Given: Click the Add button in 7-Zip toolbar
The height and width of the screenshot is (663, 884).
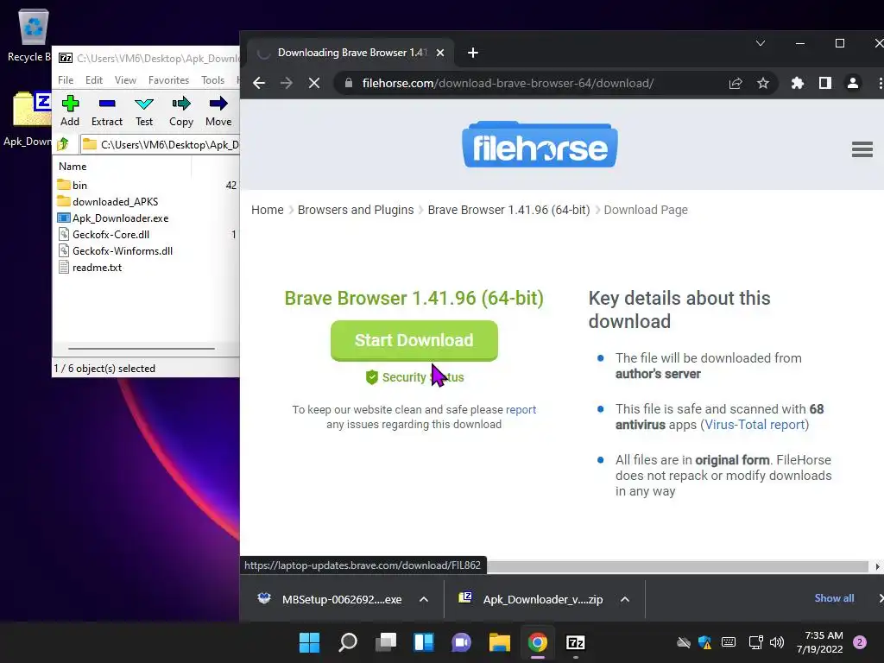Looking at the screenshot, I should [x=70, y=111].
